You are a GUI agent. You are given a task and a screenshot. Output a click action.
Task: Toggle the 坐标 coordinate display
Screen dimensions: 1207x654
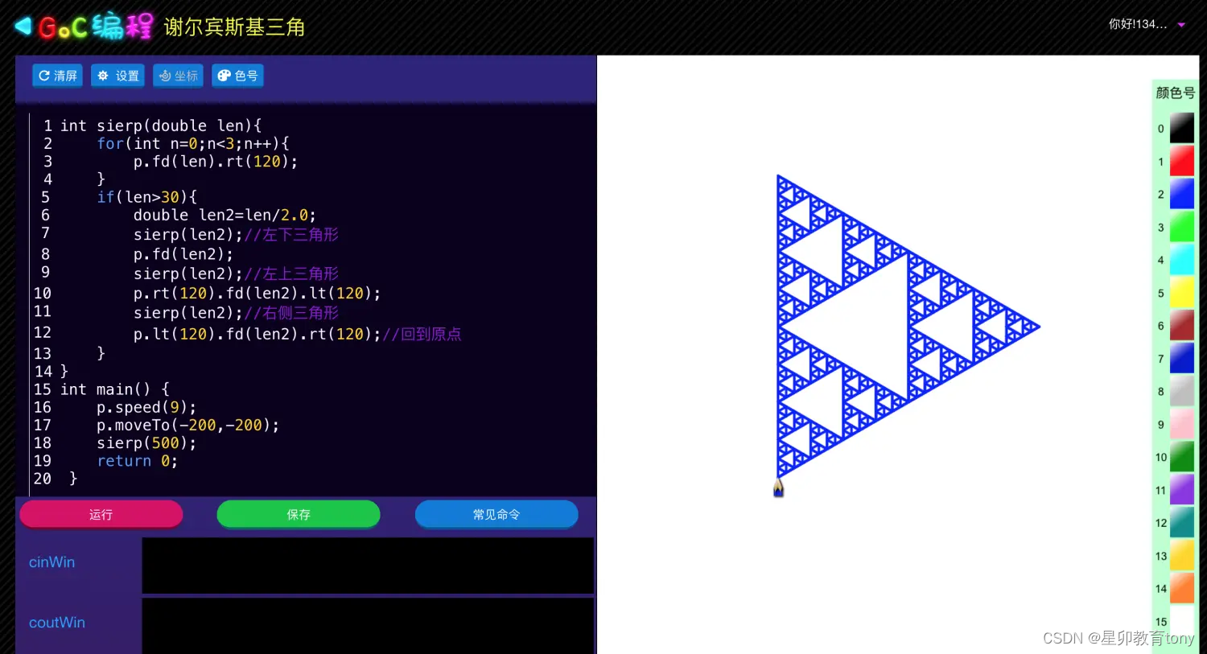tap(178, 75)
